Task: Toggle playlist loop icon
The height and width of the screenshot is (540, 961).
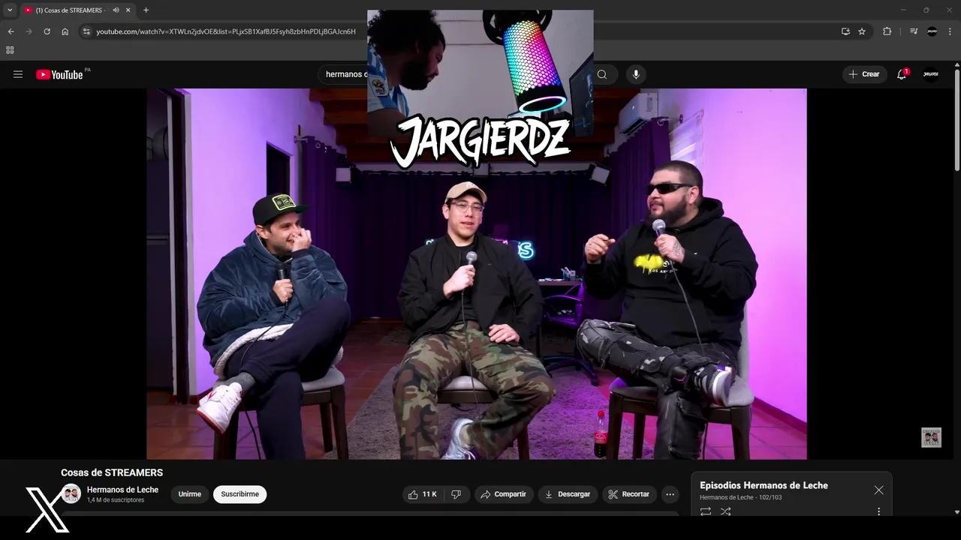Action: pos(706,511)
